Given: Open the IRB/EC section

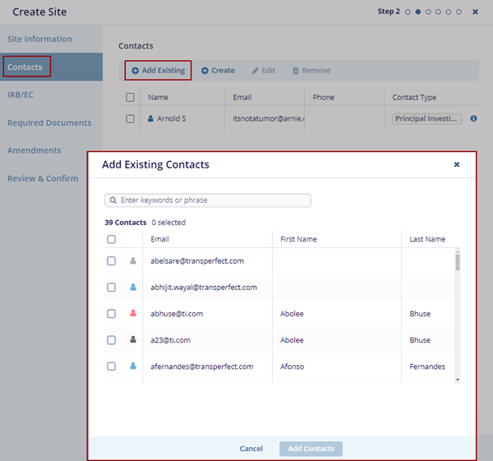Looking at the screenshot, I should pos(21,95).
